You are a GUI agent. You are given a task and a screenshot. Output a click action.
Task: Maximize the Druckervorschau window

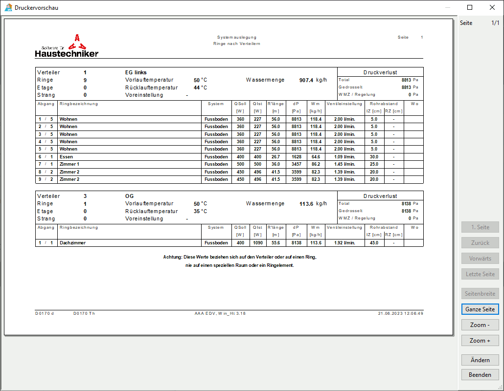click(x=470, y=7)
